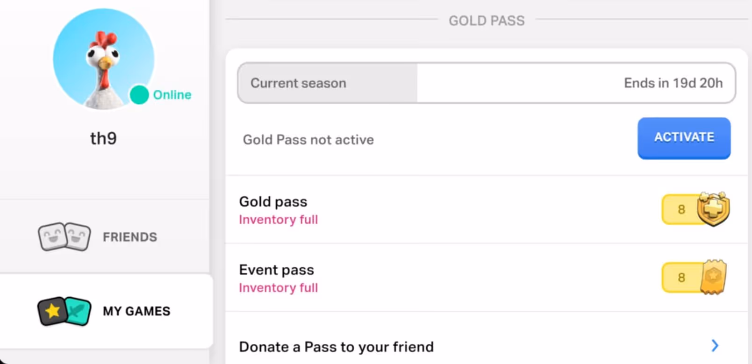Click the Event pass ticket icon
This screenshot has width=752, height=364.
click(x=713, y=277)
